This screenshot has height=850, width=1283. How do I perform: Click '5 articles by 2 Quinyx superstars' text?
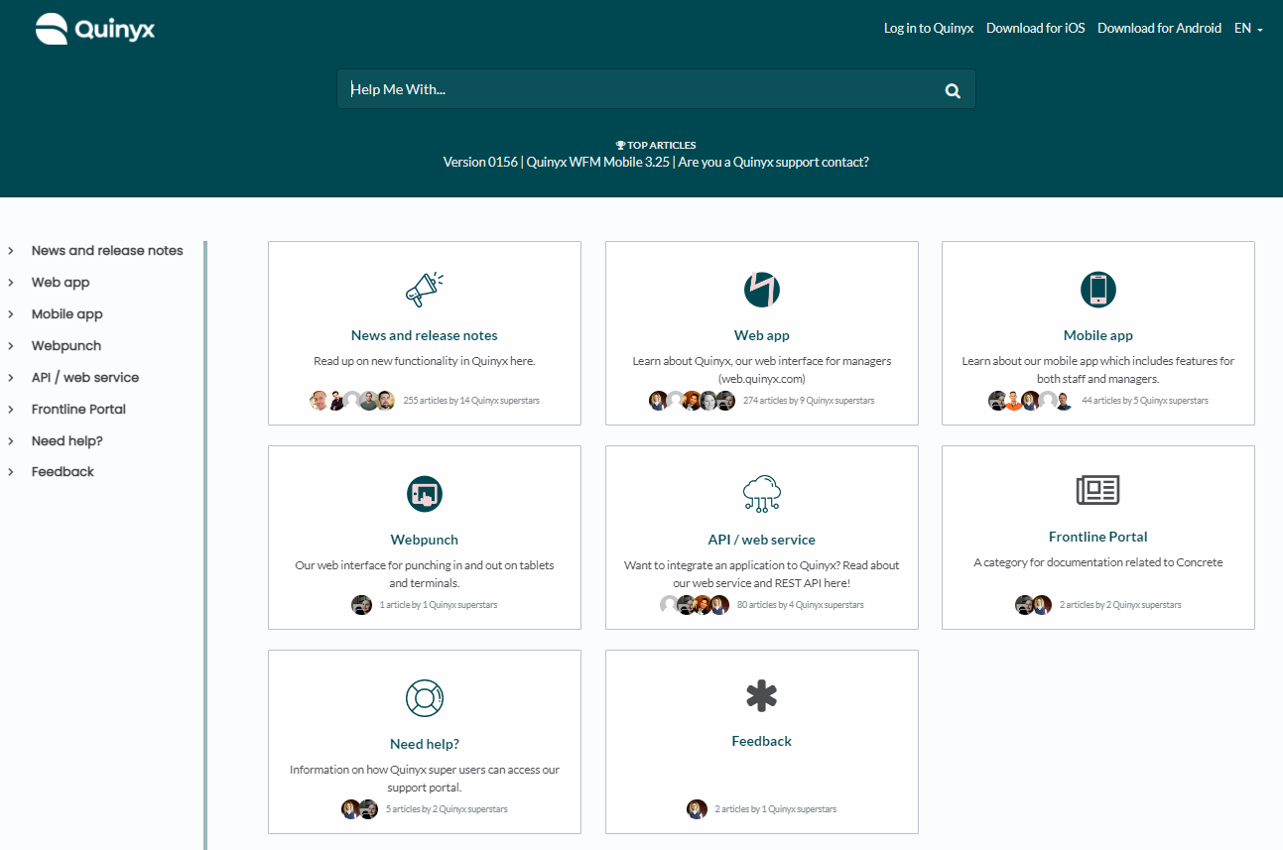[x=447, y=809]
